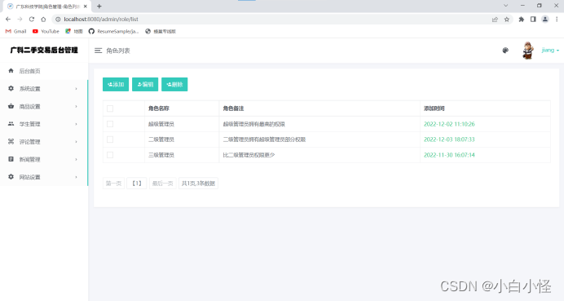Open Chrome profile icon
The height and width of the screenshot is (301, 564).
(x=545, y=20)
